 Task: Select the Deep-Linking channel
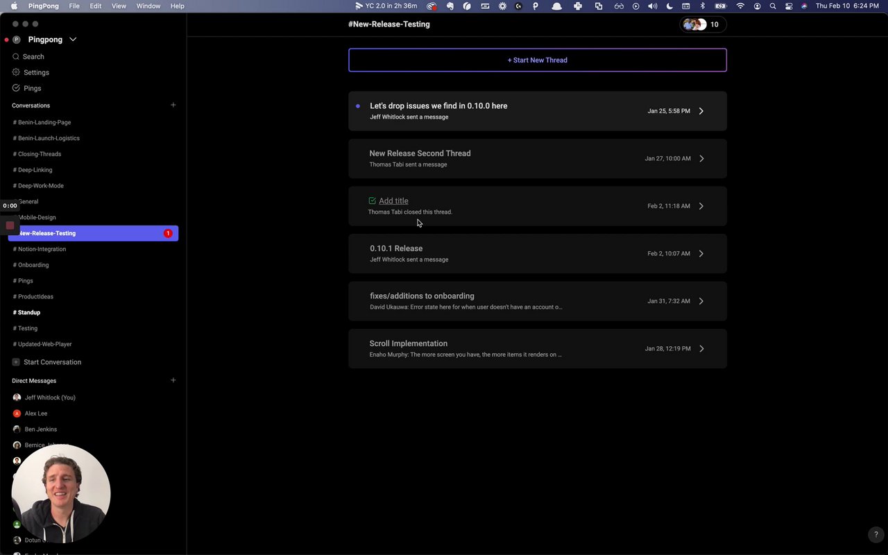coord(33,170)
